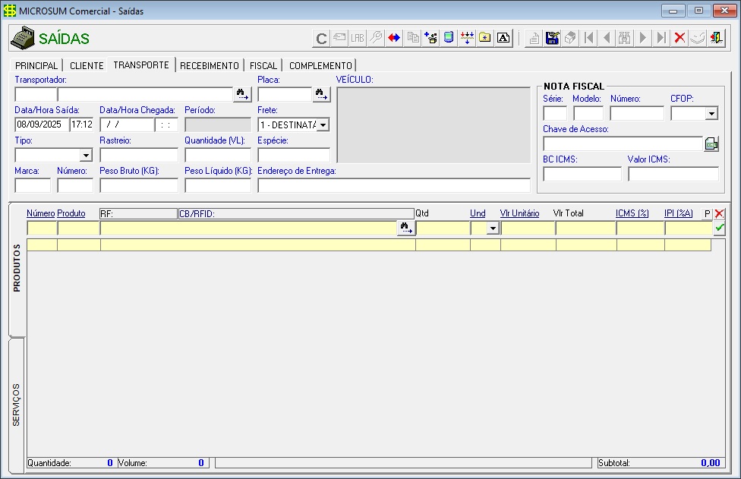Expand the CFOP dropdown

coord(711,114)
